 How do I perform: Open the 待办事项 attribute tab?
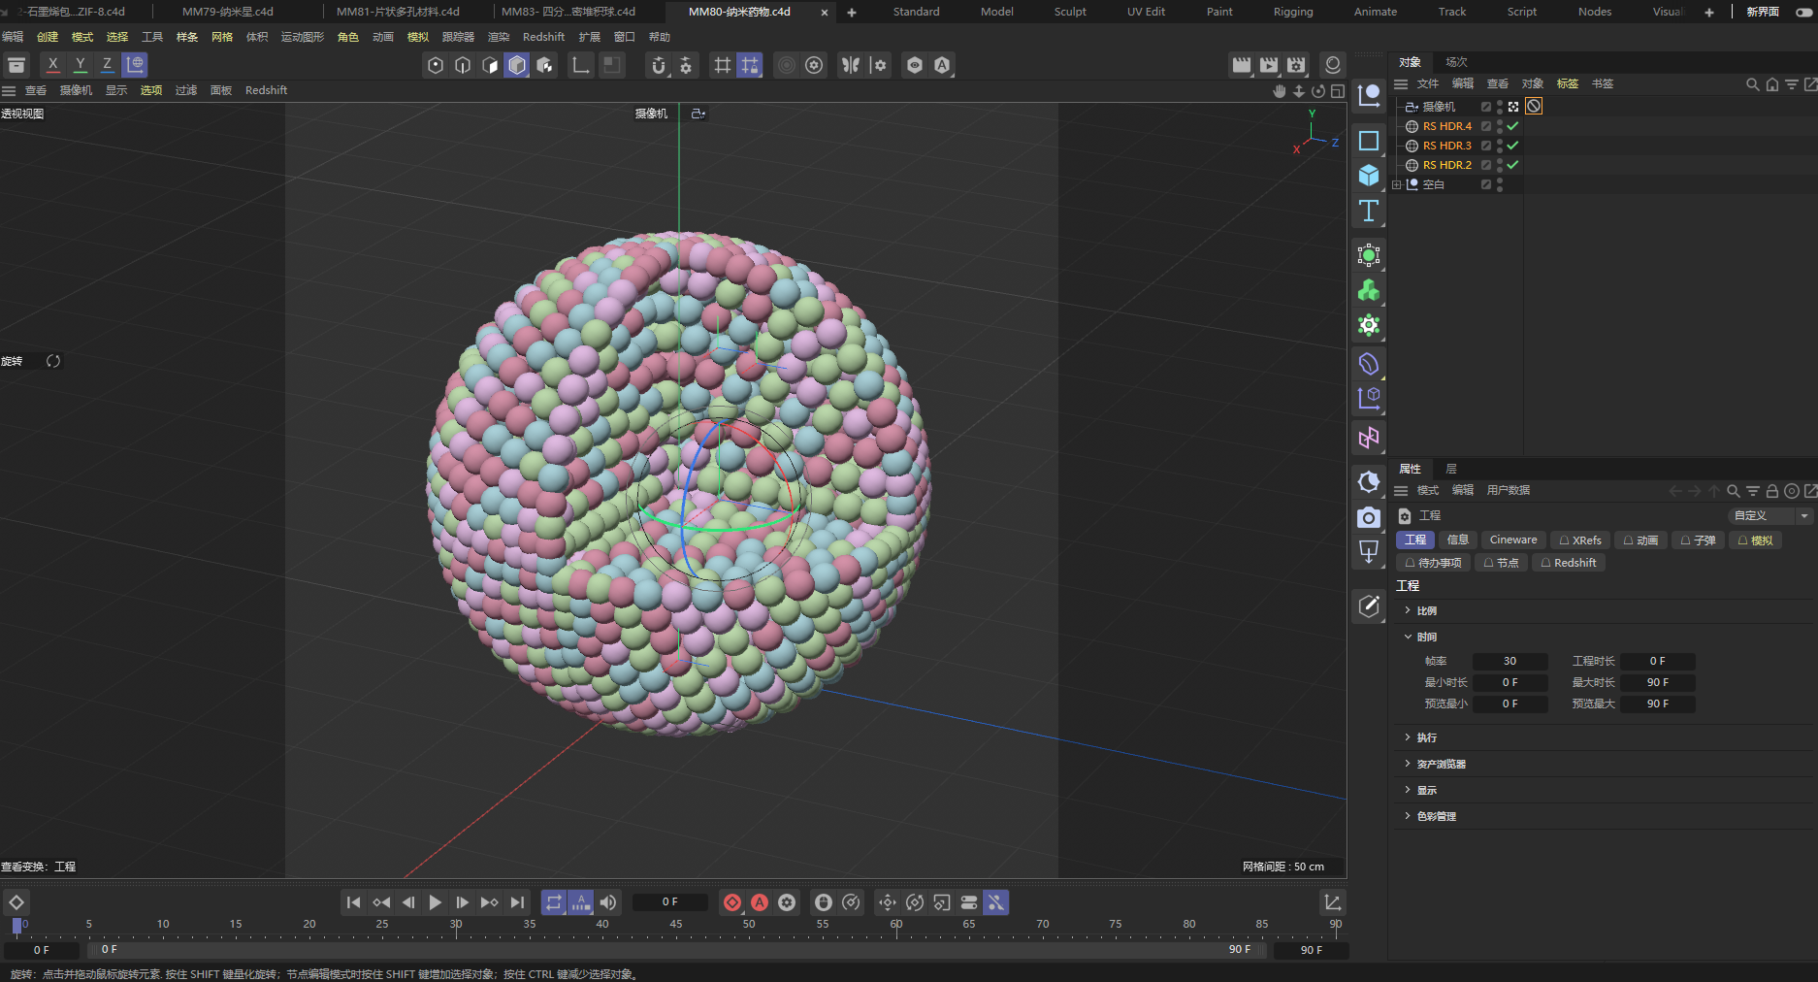point(1433,563)
